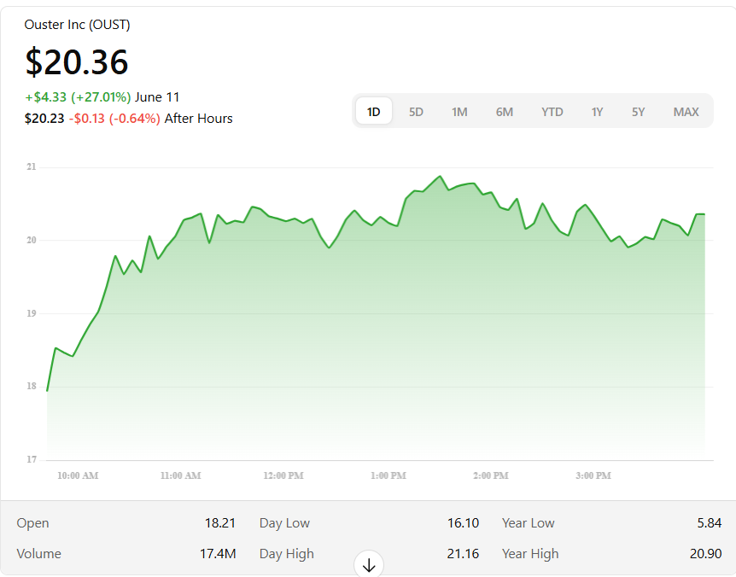Switch chart to 1M range

[x=459, y=112]
